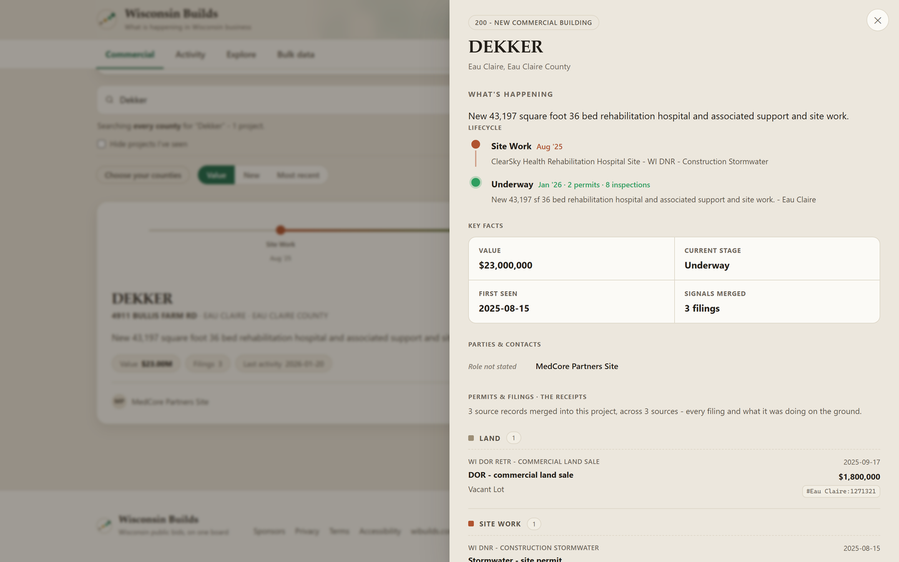Viewport: 899px width, 562px height.
Task: Open the Commercial tab in background page
Action: [x=130, y=54]
